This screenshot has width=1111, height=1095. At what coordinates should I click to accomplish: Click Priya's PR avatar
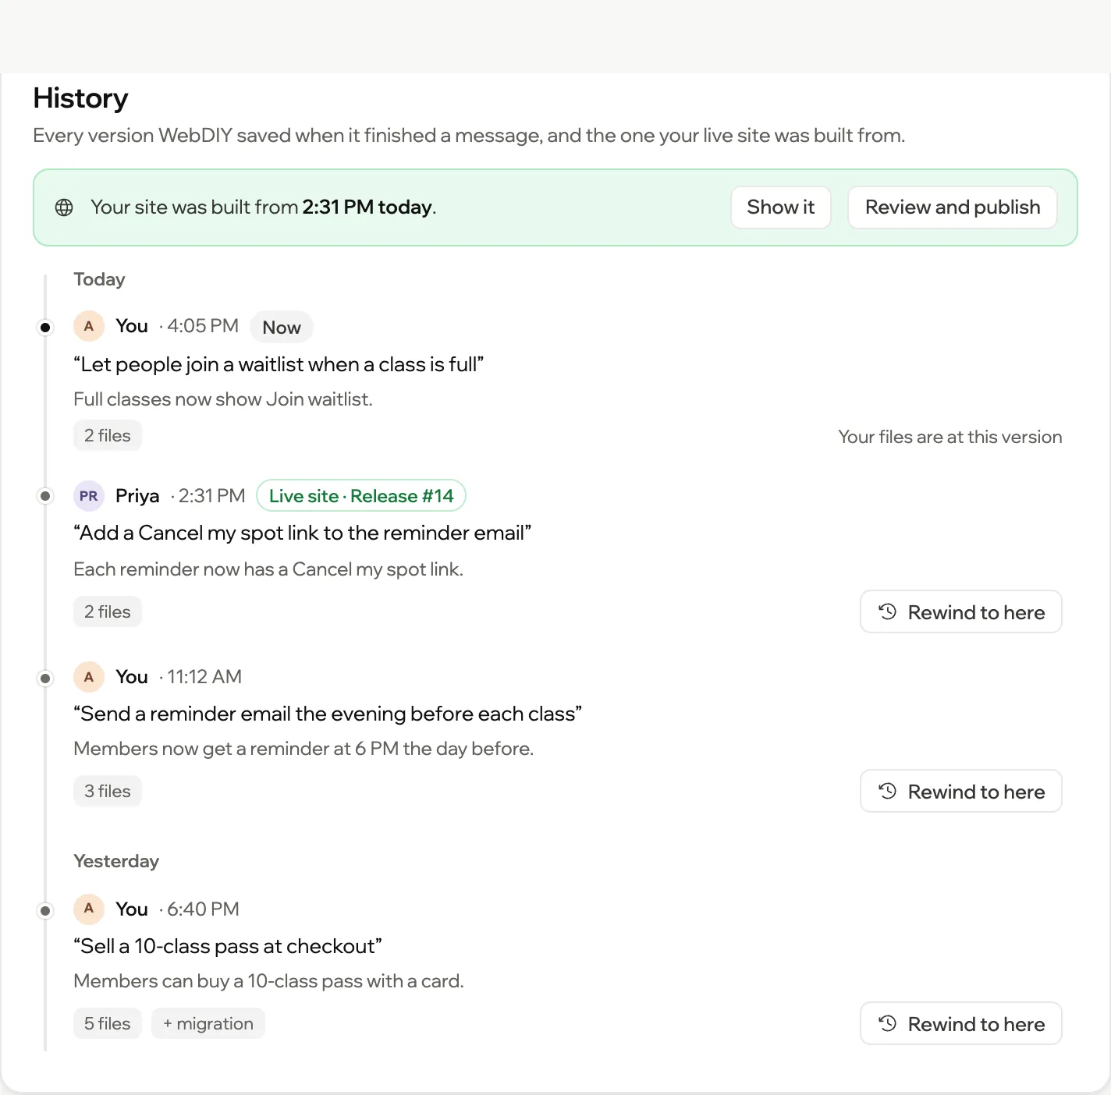click(89, 496)
